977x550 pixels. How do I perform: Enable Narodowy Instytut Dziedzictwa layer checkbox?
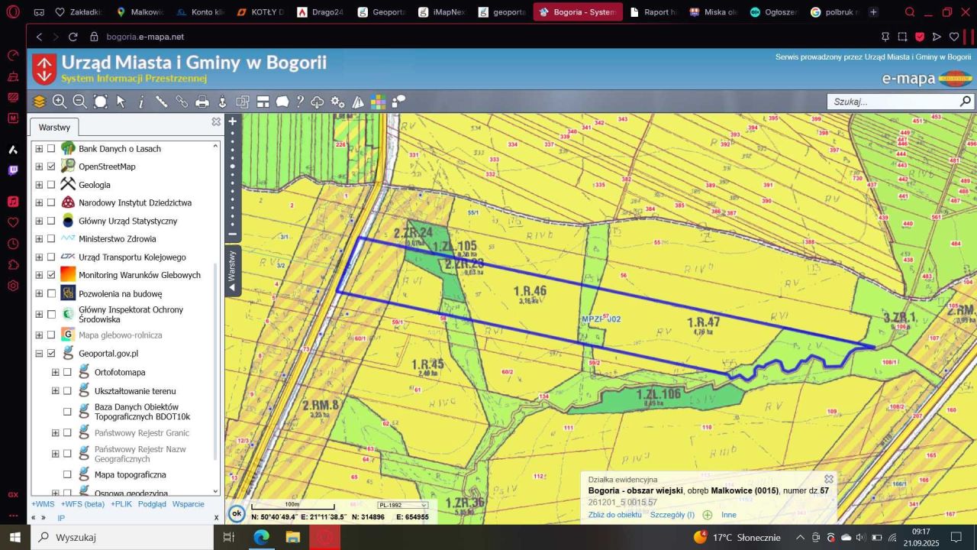(x=52, y=202)
